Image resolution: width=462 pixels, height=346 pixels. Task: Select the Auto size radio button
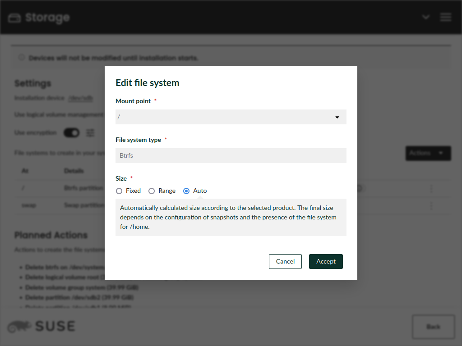click(186, 191)
